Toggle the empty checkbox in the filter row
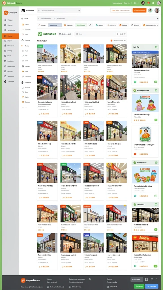Screen dimensions: 163x290 coord(39,25)
